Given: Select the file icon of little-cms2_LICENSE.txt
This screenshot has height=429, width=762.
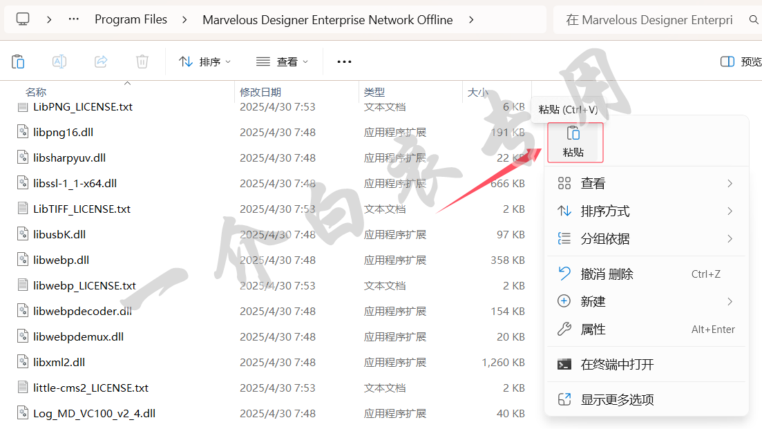Looking at the screenshot, I should click(23, 388).
